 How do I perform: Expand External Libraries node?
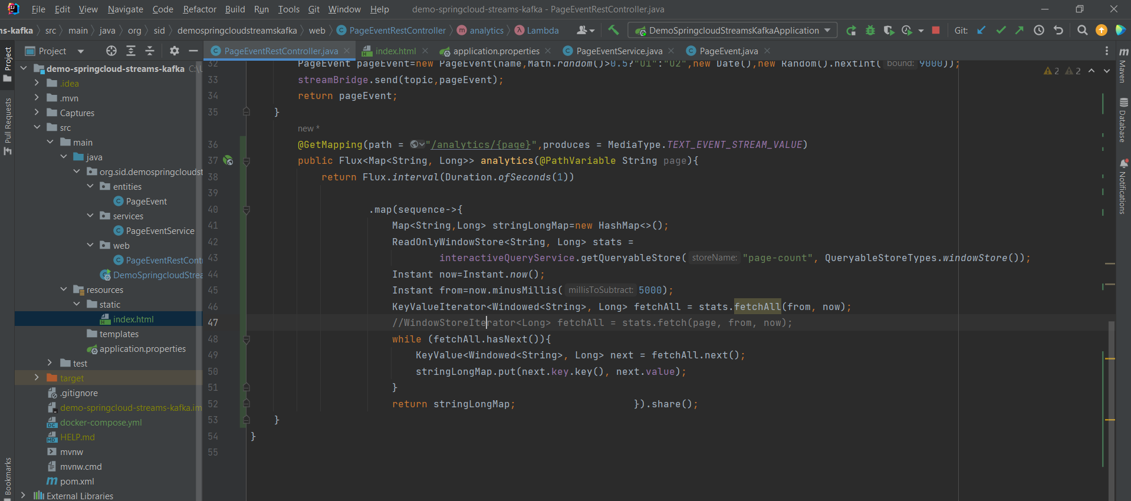23,496
